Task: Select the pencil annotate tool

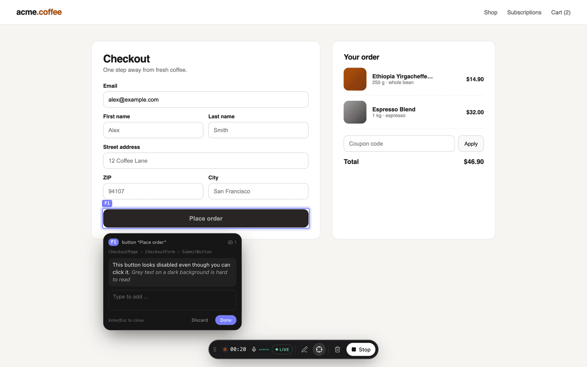Action: click(305, 349)
